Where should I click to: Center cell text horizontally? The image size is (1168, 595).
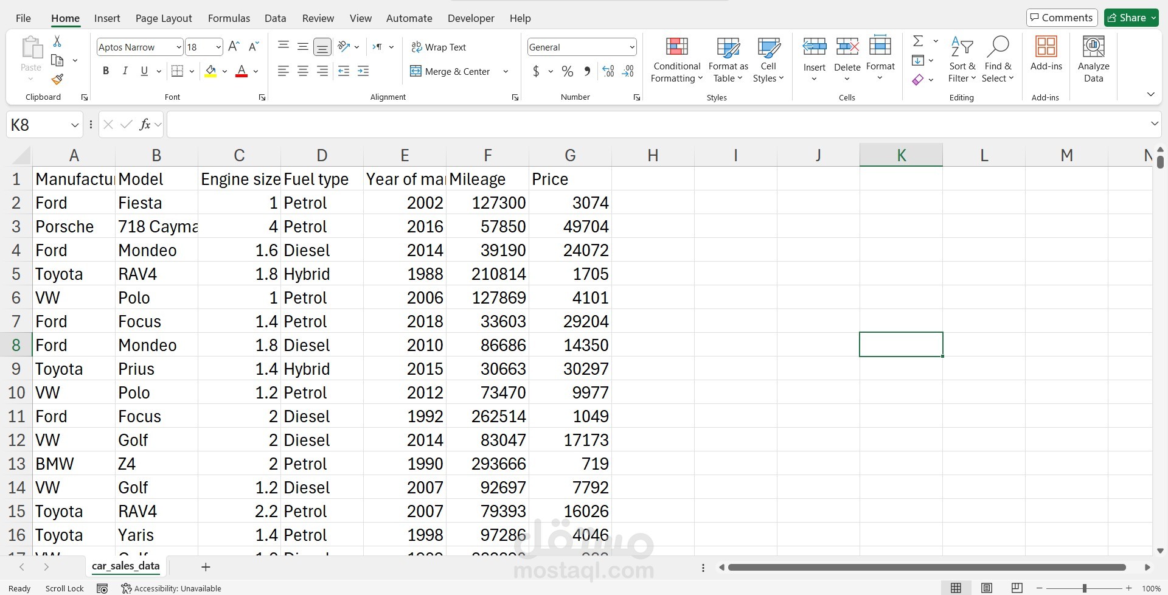(303, 71)
